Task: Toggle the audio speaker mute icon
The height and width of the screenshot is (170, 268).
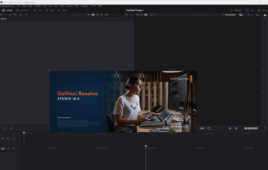Action: pyautogui.click(x=265, y=15)
